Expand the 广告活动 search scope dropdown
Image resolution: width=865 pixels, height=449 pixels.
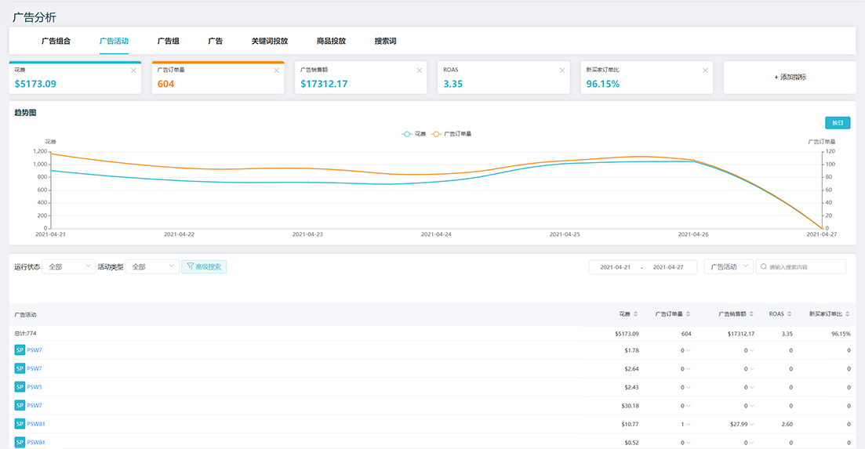coord(729,266)
